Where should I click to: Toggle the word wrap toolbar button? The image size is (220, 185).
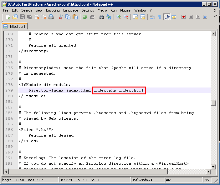click(x=152, y=17)
